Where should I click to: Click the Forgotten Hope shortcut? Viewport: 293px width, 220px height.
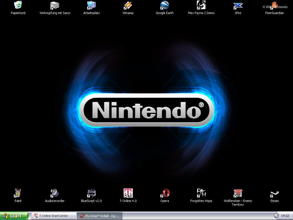click(x=201, y=193)
